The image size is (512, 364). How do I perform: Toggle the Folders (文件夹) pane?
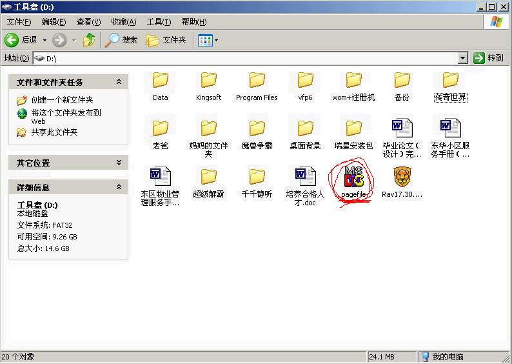pyautogui.click(x=166, y=40)
